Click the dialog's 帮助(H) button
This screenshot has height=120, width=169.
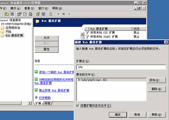pyautogui.click(x=157, y=115)
